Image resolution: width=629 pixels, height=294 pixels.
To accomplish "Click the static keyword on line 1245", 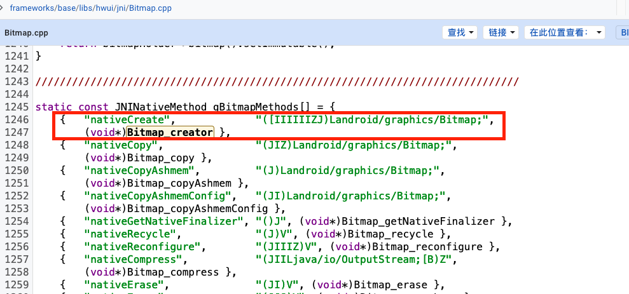I will click(x=54, y=107).
